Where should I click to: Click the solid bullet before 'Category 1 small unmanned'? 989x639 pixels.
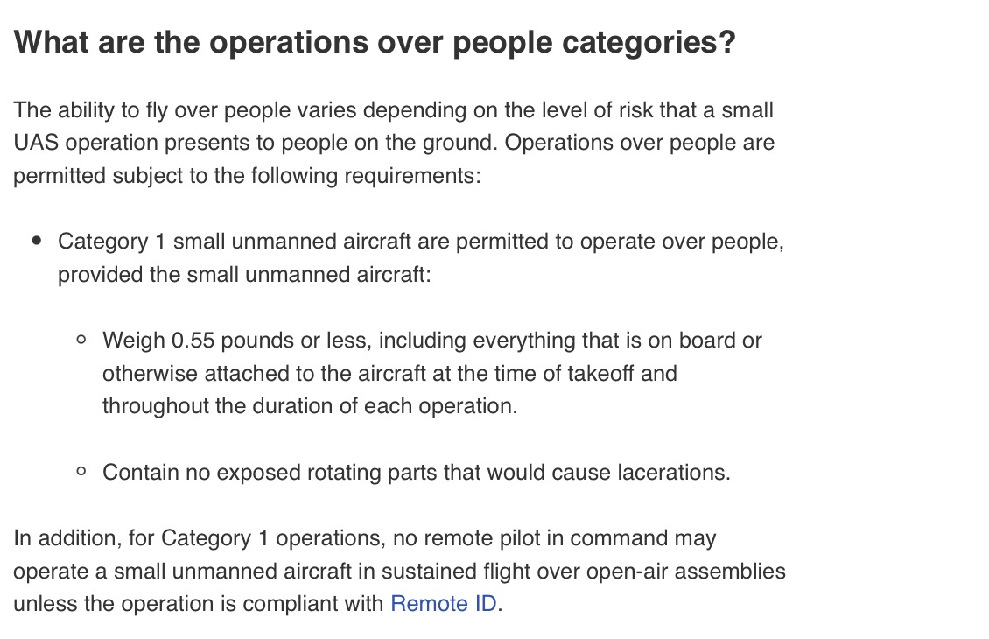tap(37, 241)
